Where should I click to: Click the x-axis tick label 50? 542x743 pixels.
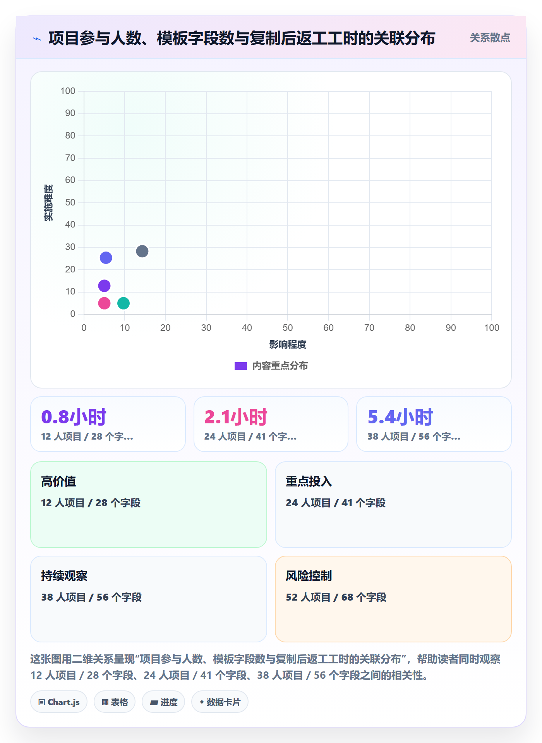pyautogui.click(x=288, y=328)
